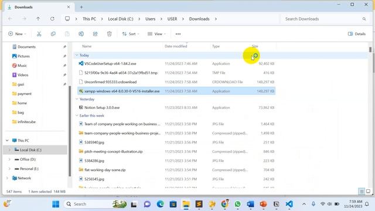Click the Copy icon in toolbar
Screen dimensions: 375x211
pos(53,34)
